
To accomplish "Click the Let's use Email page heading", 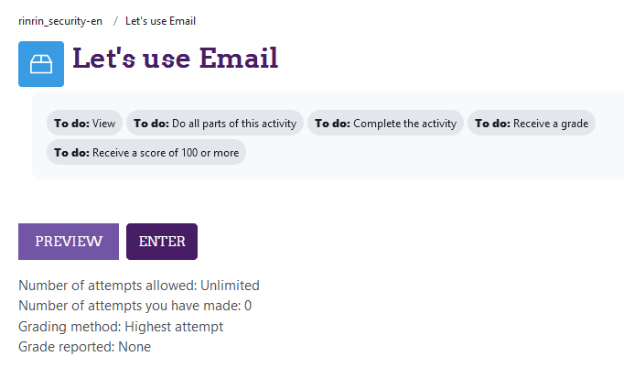I will point(175,58).
